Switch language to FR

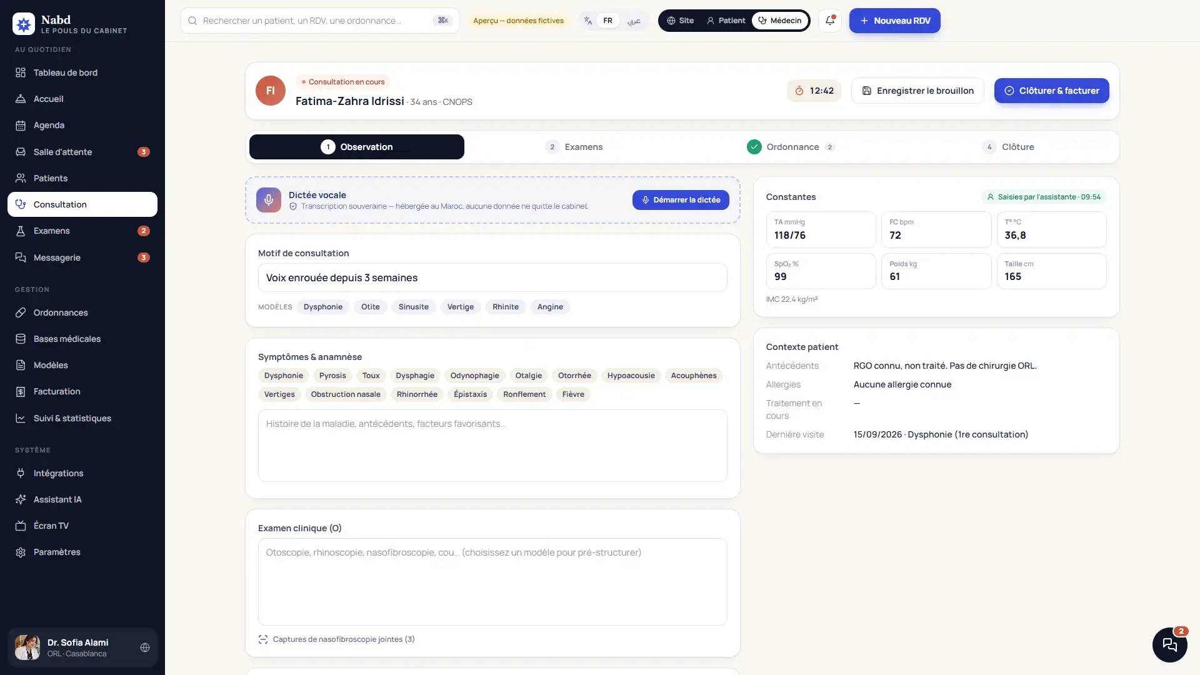pyautogui.click(x=607, y=21)
